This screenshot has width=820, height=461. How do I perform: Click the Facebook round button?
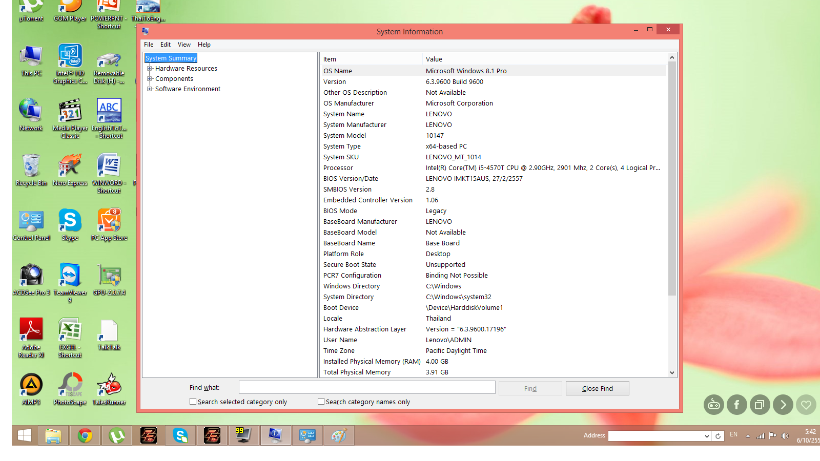pyautogui.click(x=736, y=405)
